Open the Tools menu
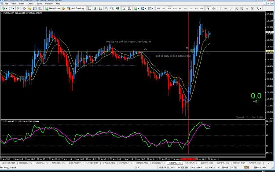Image resolution: width=275 pixels, height=172 pixels. tap(39, 4)
